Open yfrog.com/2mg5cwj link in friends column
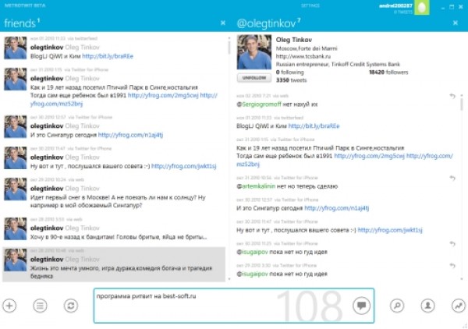Image resolution: width=468 pixels, height=329 pixels. [163, 95]
